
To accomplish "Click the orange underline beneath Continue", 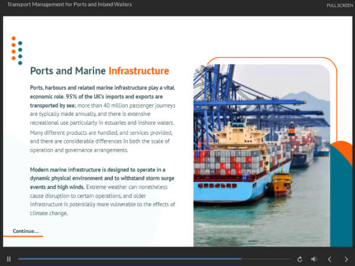I will (x=23, y=236).
